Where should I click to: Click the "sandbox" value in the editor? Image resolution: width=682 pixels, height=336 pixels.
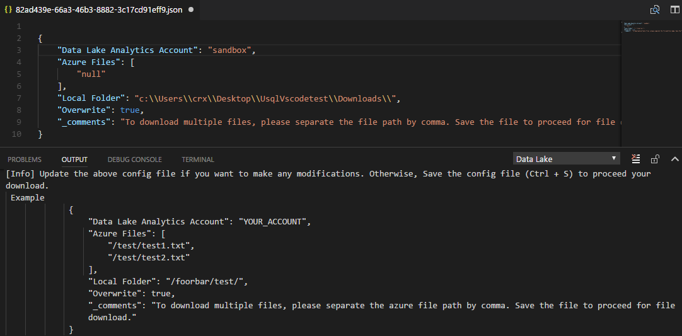tap(229, 50)
